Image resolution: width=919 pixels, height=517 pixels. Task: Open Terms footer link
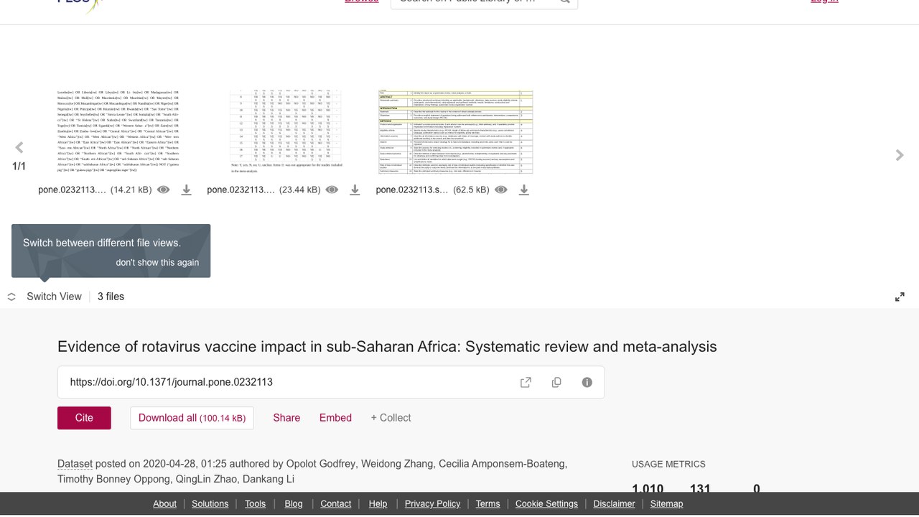[488, 504]
